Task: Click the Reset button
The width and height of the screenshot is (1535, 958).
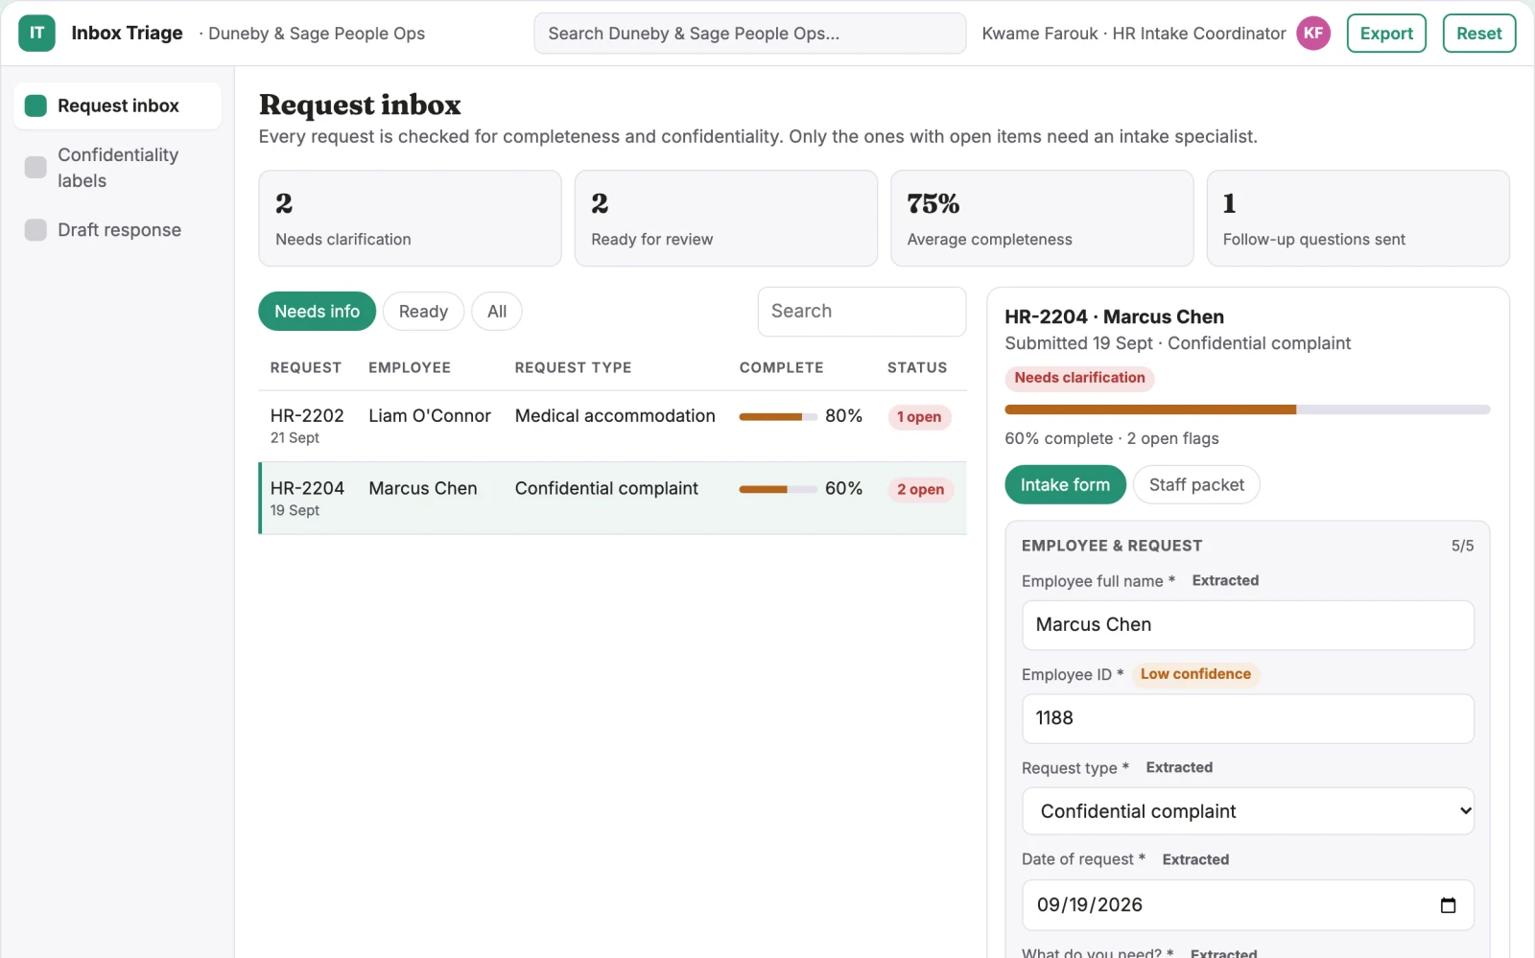Action: tap(1479, 33)
